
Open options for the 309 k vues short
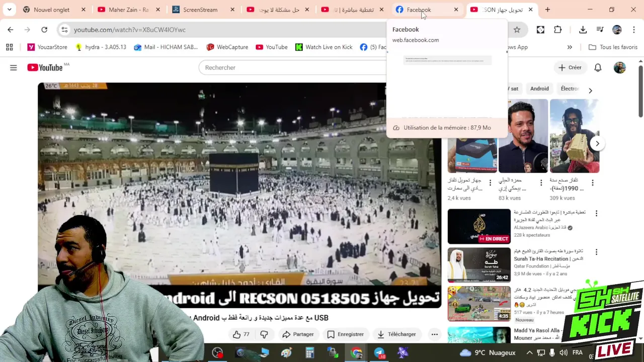point(592,183)
